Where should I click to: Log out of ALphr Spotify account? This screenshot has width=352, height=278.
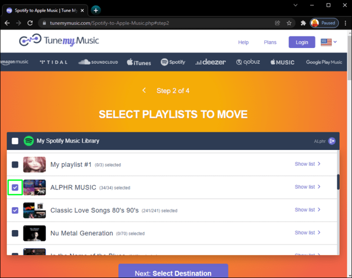(332, 141)
